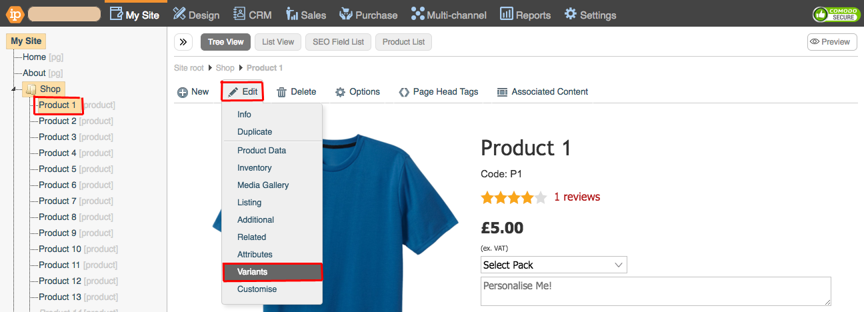Open the CRM contacts icon
The image size is (864, 312).
(239, 14)
